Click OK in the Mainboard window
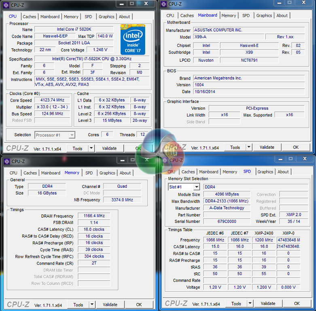The height and width of the screenshot is (311, 316). pyautogui.click(x=296, y=147)
